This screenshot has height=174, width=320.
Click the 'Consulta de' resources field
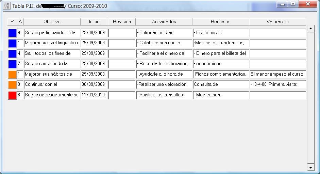221,85
